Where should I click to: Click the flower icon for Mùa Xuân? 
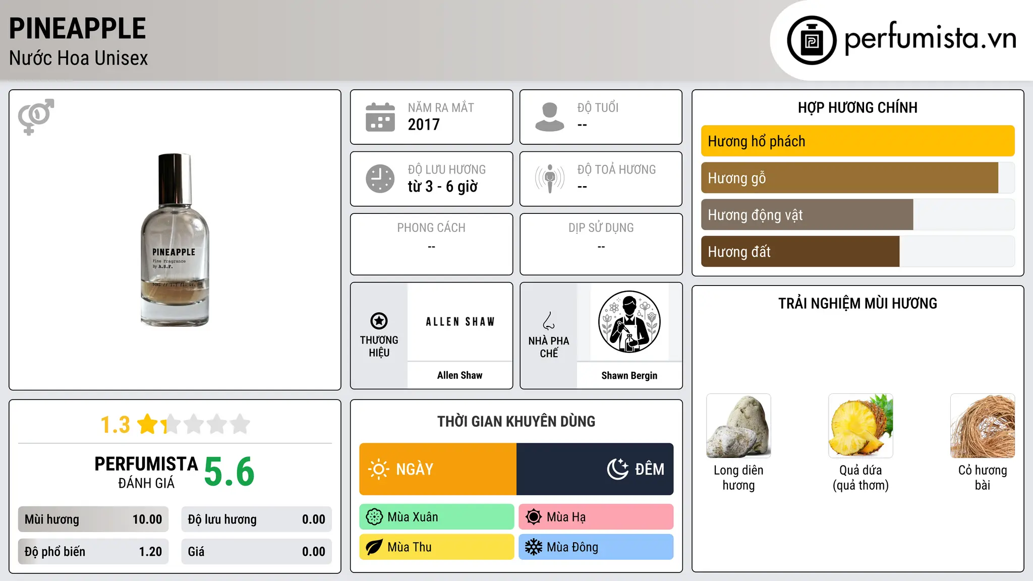[374, 517]
